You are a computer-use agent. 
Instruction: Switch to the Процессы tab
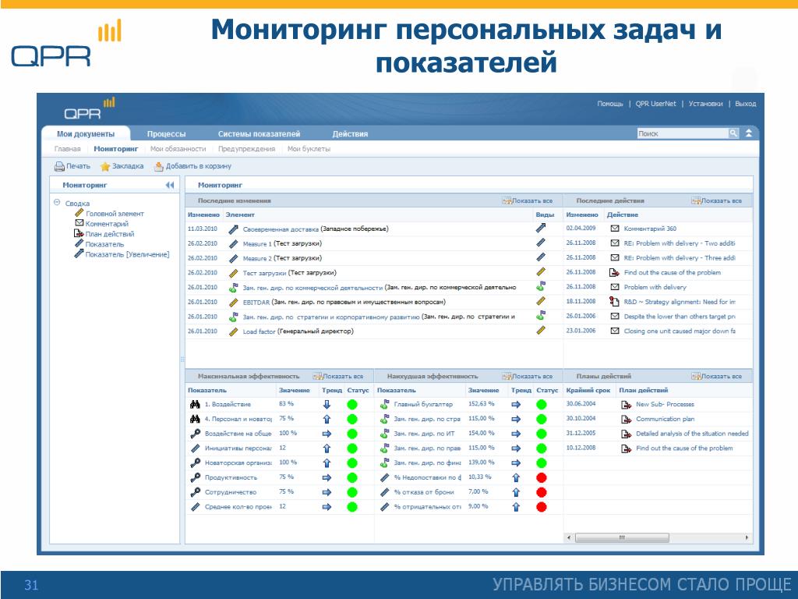(167, 134)
